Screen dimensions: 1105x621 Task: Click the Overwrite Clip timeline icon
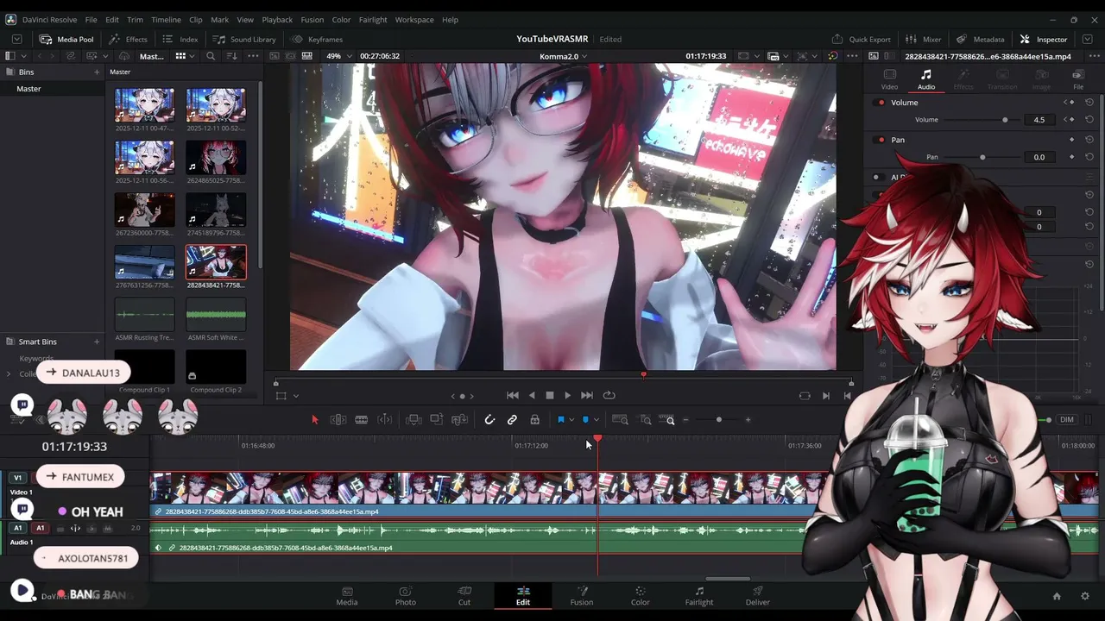click(x=437, y=420)
